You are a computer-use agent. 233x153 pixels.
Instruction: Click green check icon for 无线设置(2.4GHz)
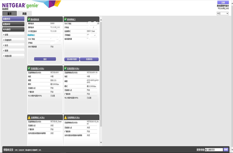(x=29, y=68)
